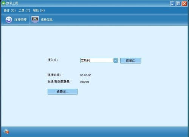Click the 拨号上网 title bar text
Viewport: 189px width, 137px height.
pyautogui.click(x=12, y=3)
